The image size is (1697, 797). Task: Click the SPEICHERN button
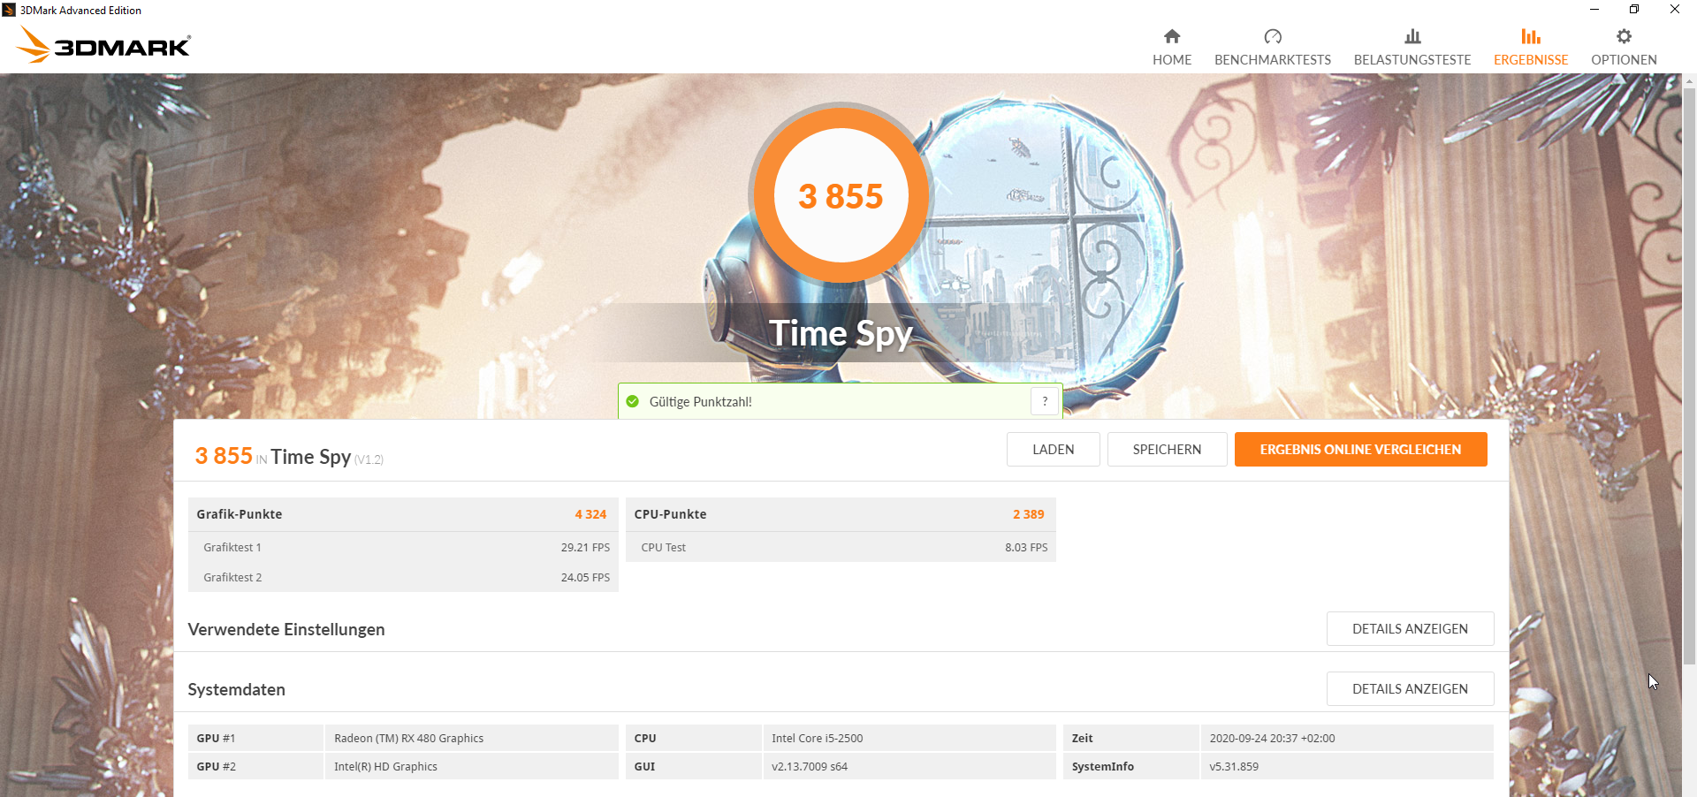click(1167, 449)
